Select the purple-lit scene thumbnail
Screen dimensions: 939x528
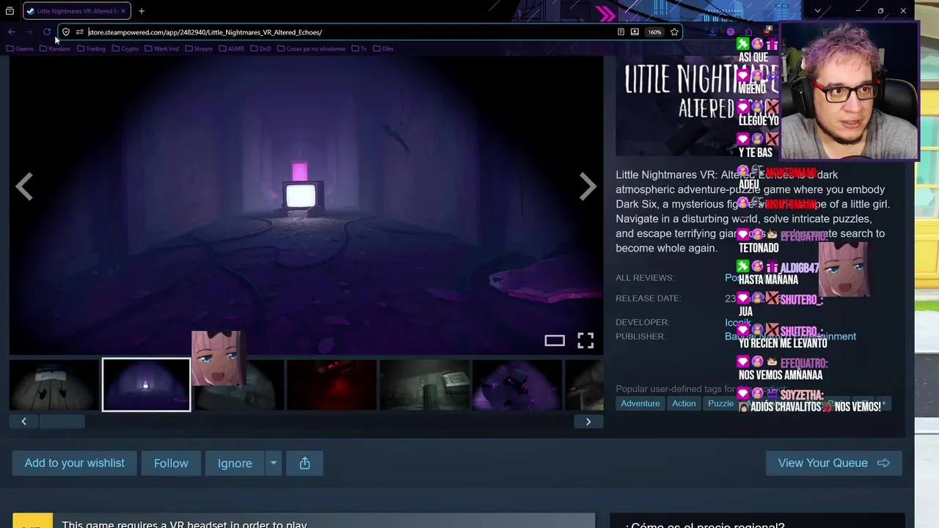coord(517,385)
